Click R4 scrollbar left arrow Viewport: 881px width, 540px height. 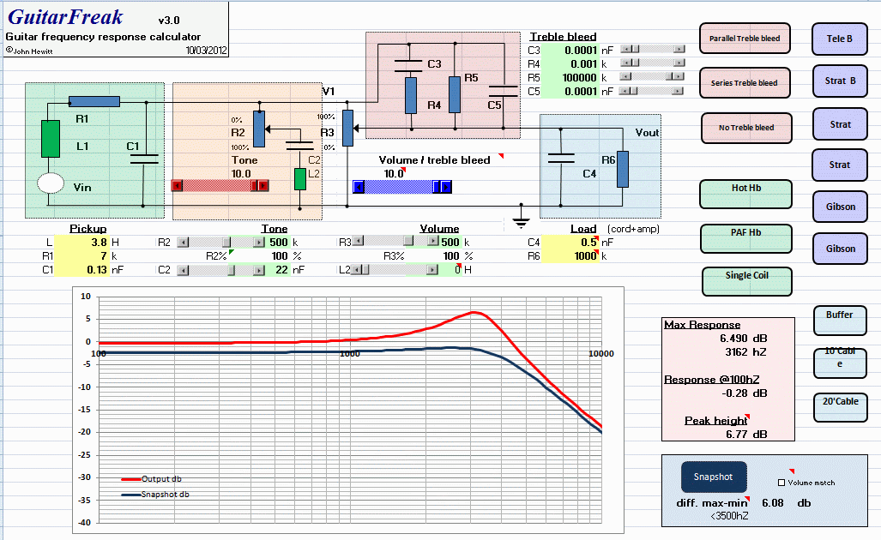[x=626, y=63]
